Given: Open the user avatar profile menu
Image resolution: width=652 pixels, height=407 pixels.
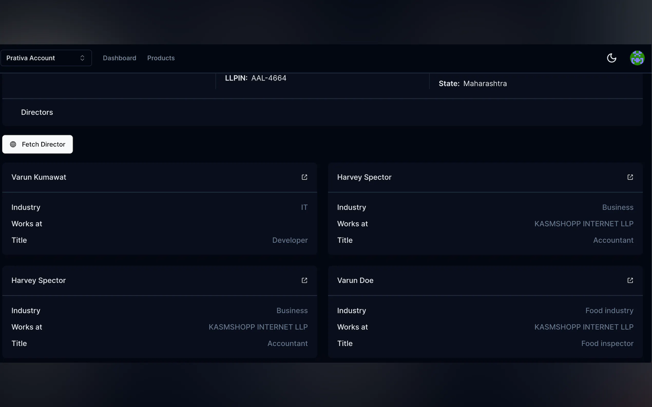Looking at the screenshot, I should 637,58.
